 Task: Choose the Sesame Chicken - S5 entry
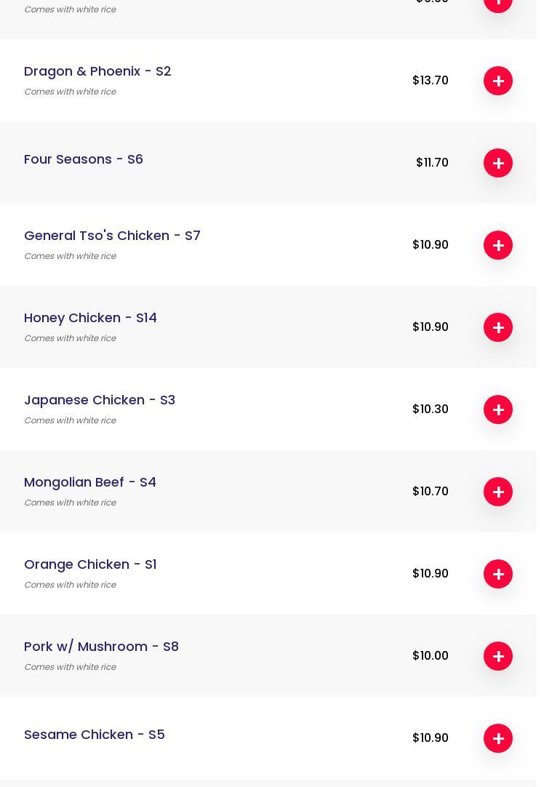pyautogui.click(x=95, y=735)
